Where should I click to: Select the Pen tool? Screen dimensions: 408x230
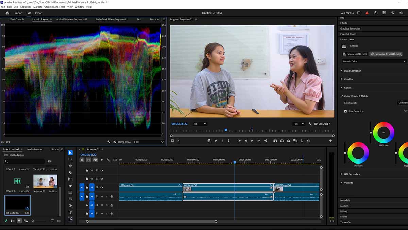click(70, 186)
